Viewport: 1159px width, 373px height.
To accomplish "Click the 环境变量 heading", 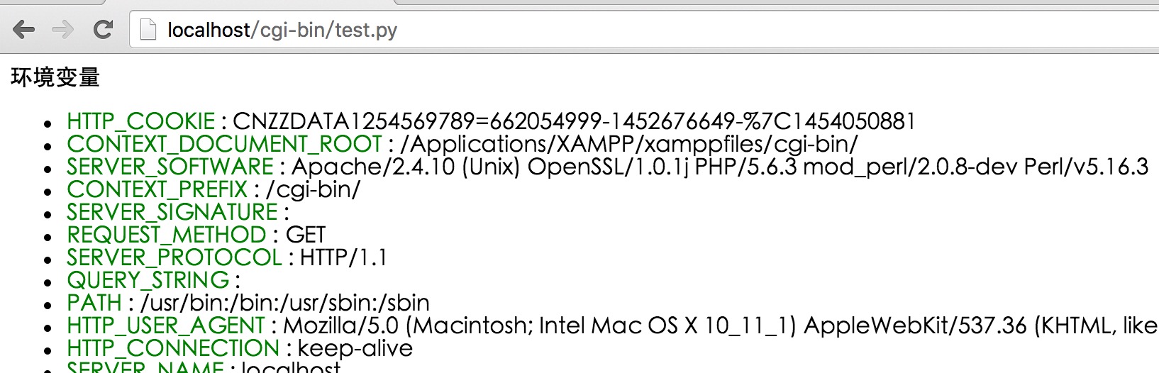I will (x=55, y=77).
